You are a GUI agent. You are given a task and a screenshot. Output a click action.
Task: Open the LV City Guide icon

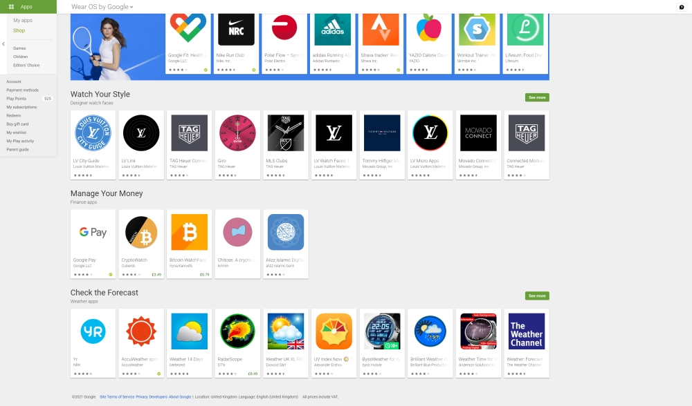coord(93,133)
